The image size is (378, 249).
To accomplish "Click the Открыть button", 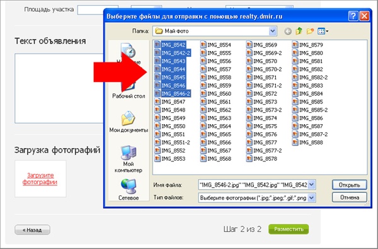I will 349,185.
